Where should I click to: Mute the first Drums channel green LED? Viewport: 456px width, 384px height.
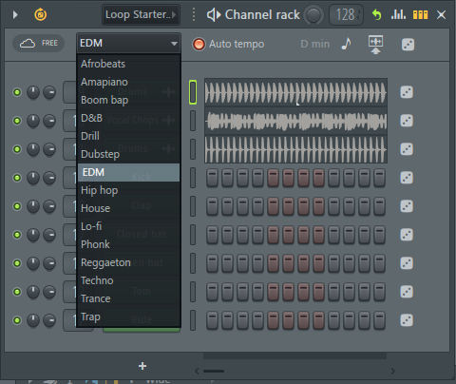click(17, 92)
